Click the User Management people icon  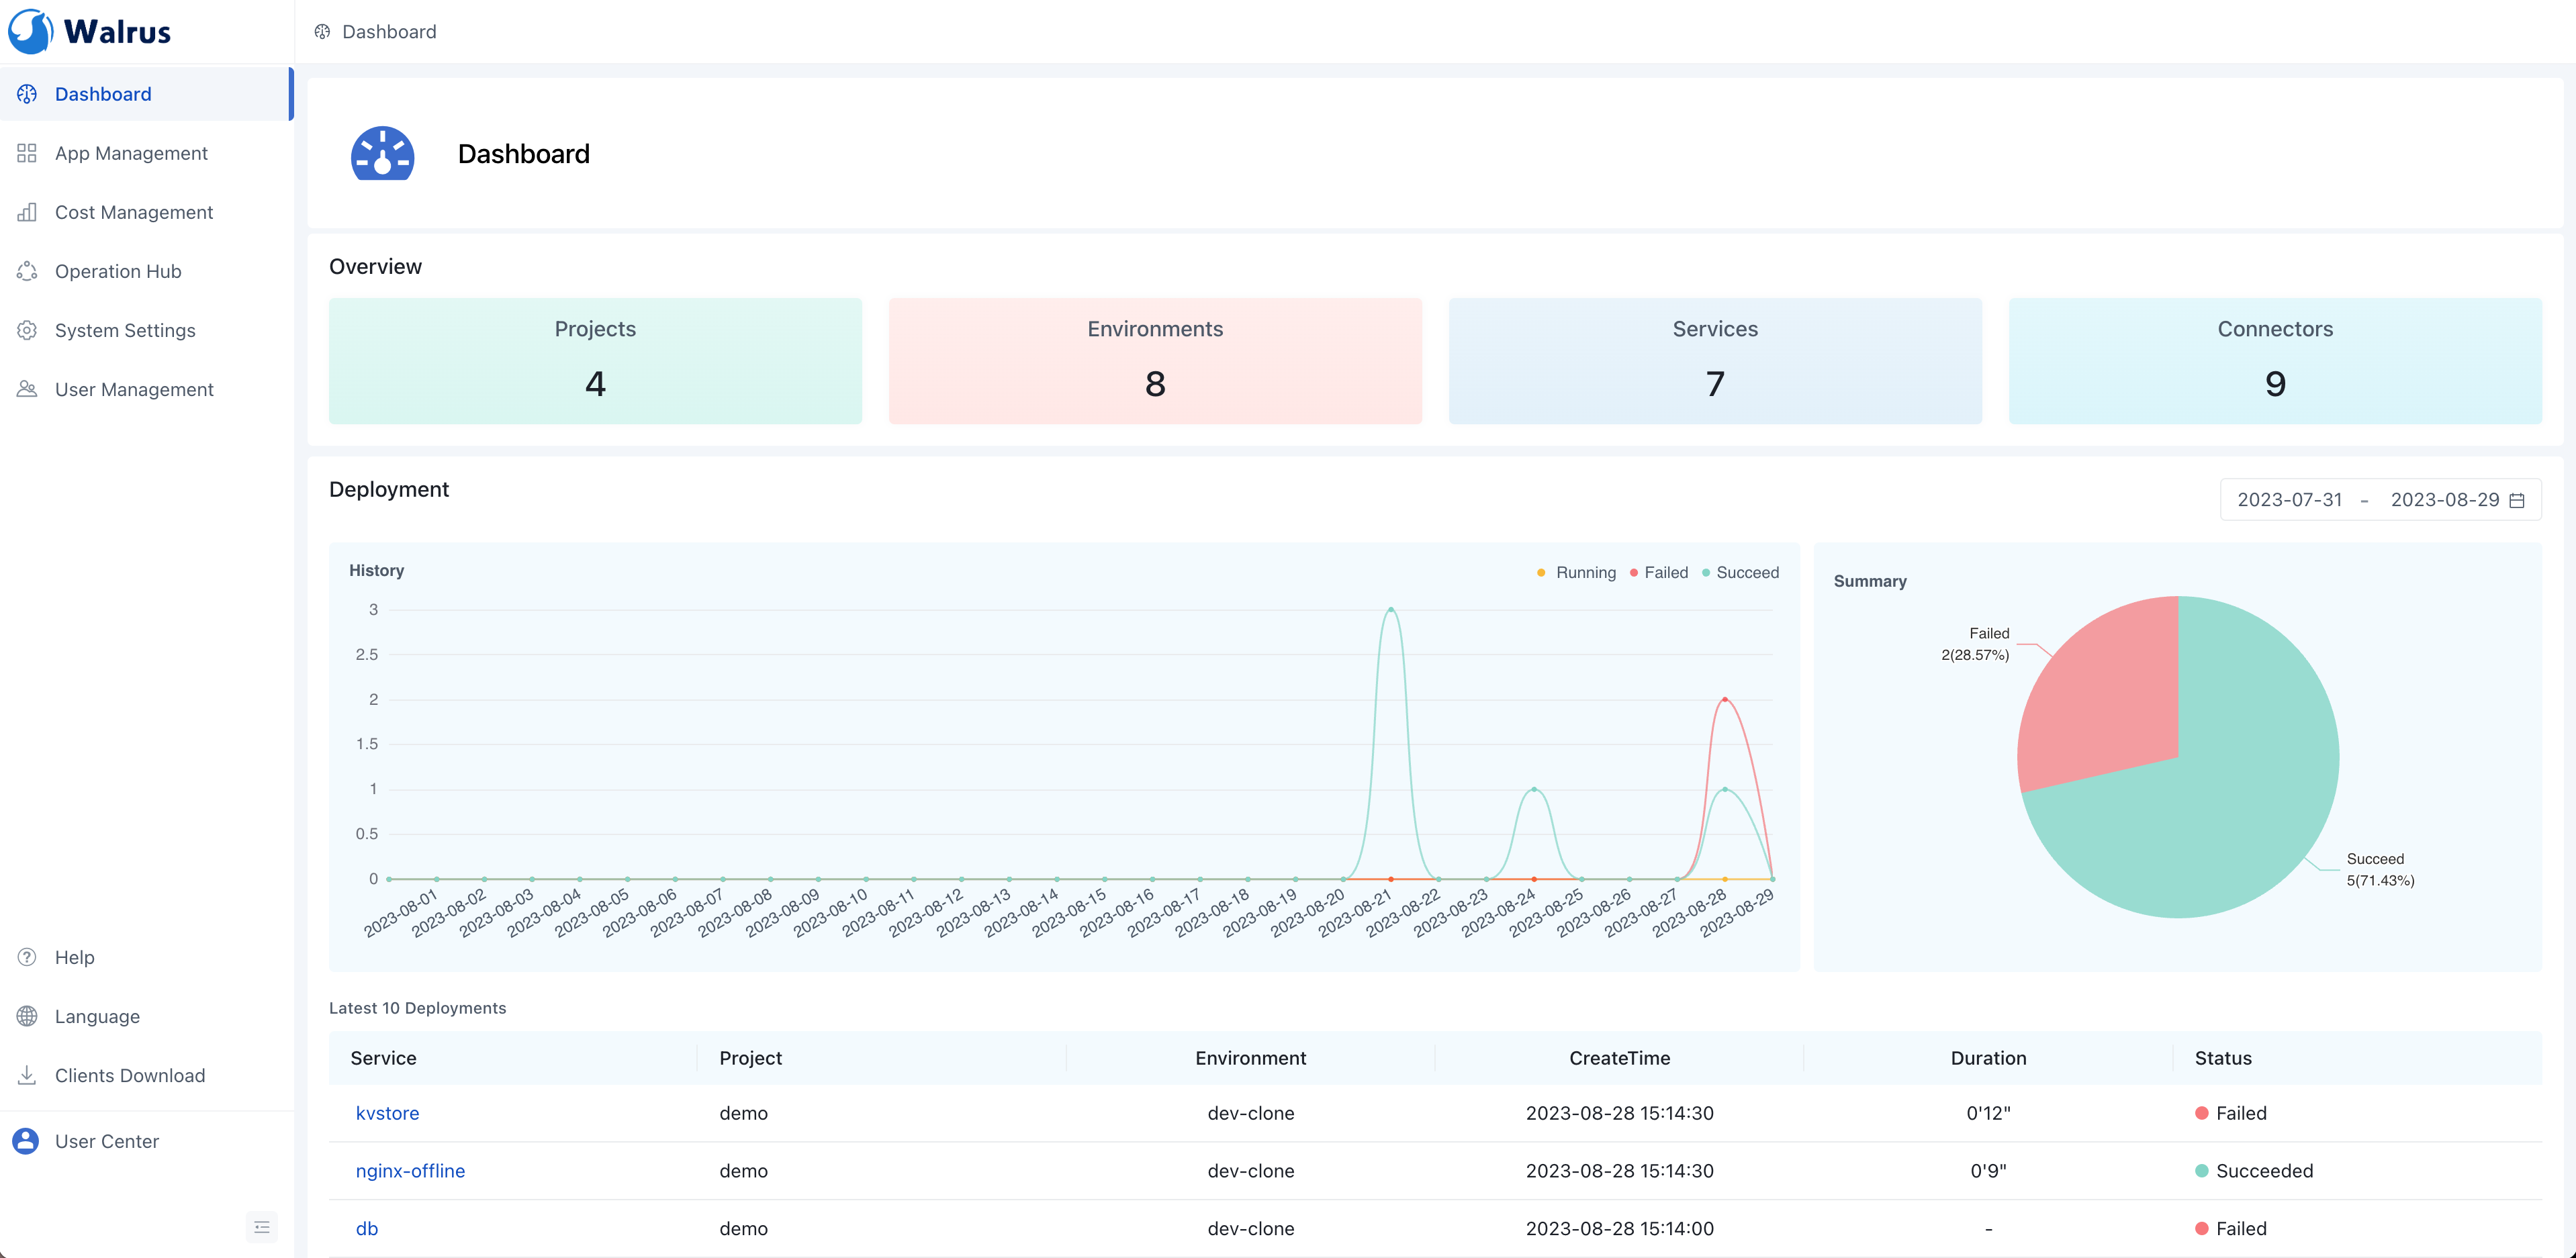(x=27, y=389)
